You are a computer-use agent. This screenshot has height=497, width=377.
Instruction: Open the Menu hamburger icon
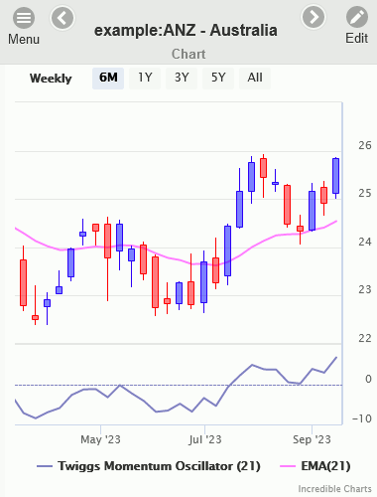click(24, 18)
